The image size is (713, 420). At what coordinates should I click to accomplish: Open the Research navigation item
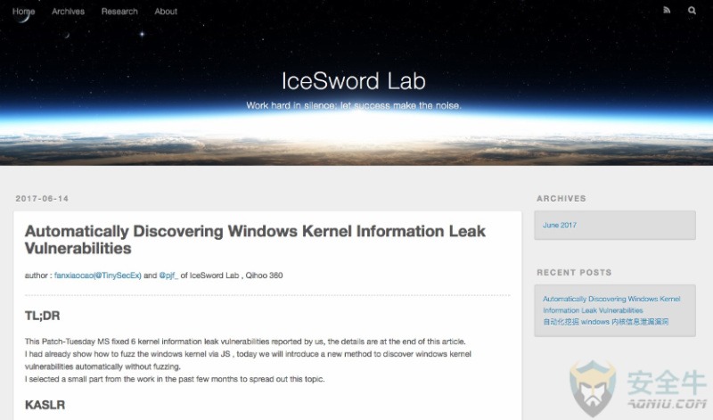tap(119, 12)
